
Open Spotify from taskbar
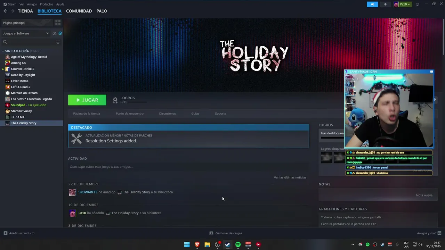(238, 244)
